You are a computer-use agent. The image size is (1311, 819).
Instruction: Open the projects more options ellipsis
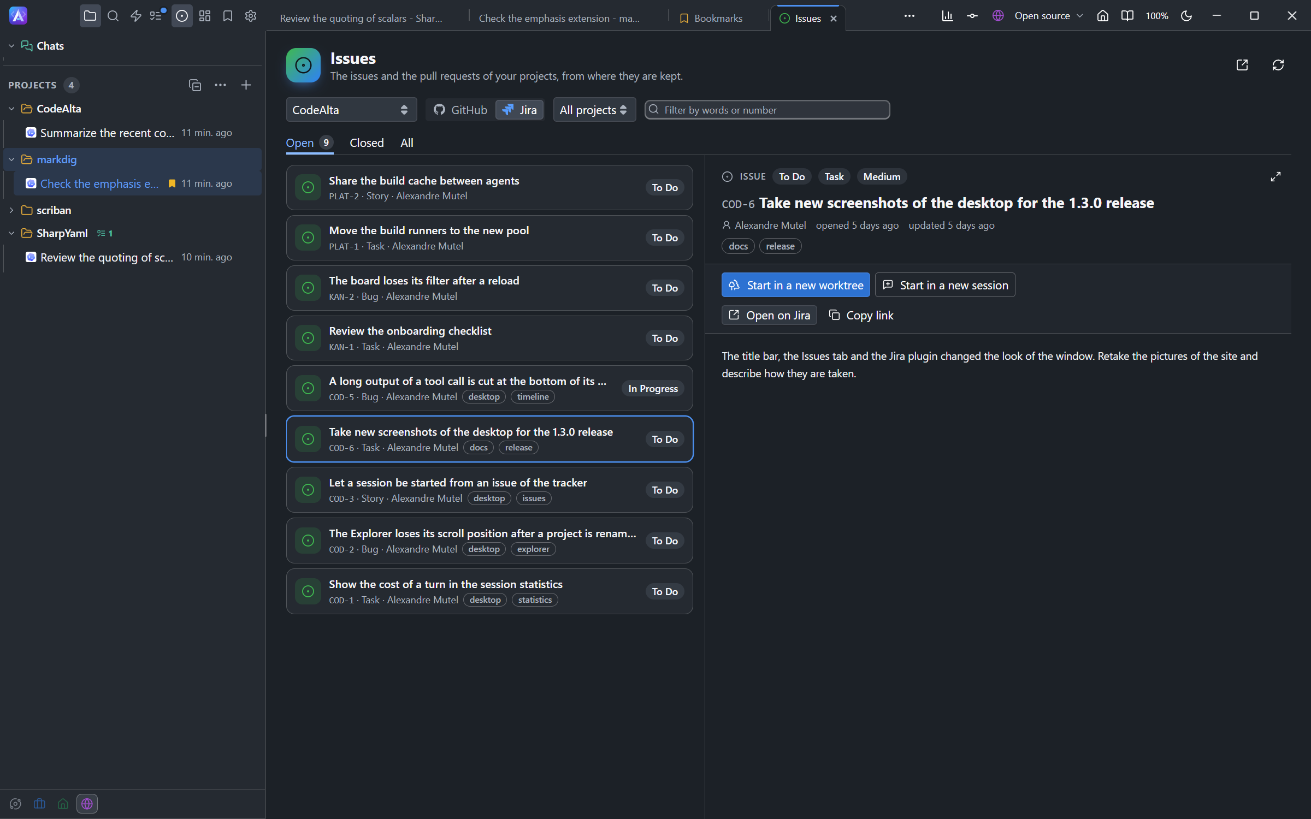tap(220, 85)
